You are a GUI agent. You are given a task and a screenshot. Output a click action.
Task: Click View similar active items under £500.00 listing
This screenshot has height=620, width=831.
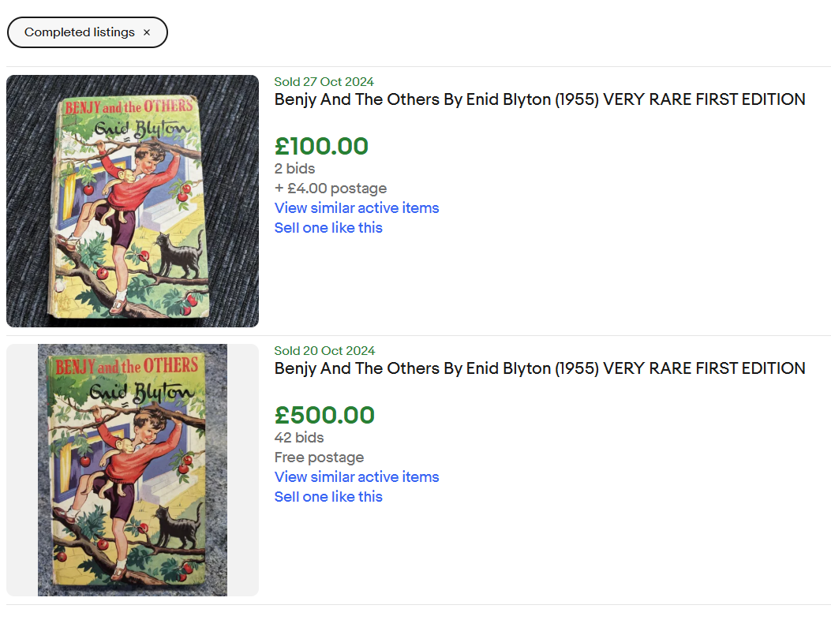tap(357, 477)
